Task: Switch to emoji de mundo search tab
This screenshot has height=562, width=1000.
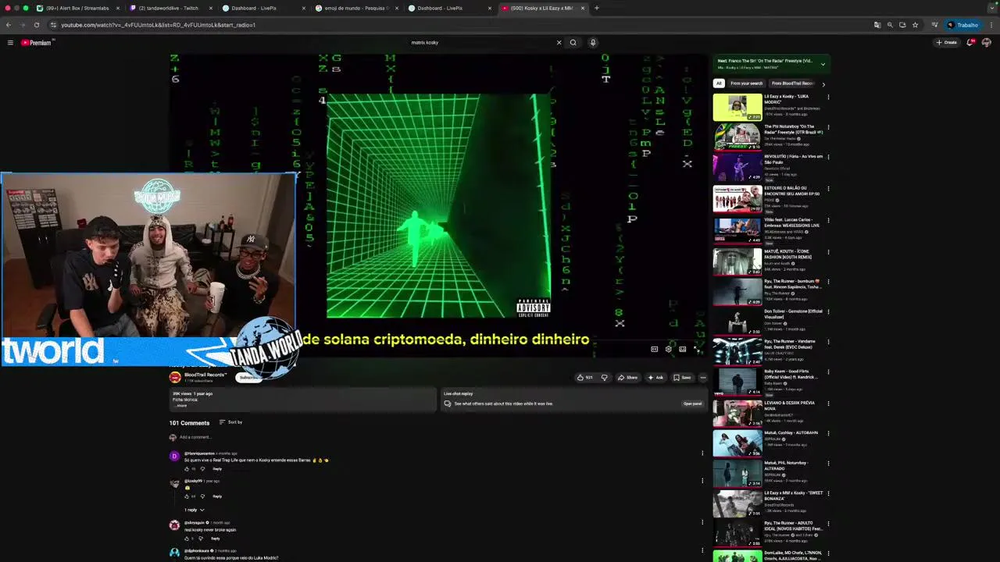Action: (x=355, y=8)
